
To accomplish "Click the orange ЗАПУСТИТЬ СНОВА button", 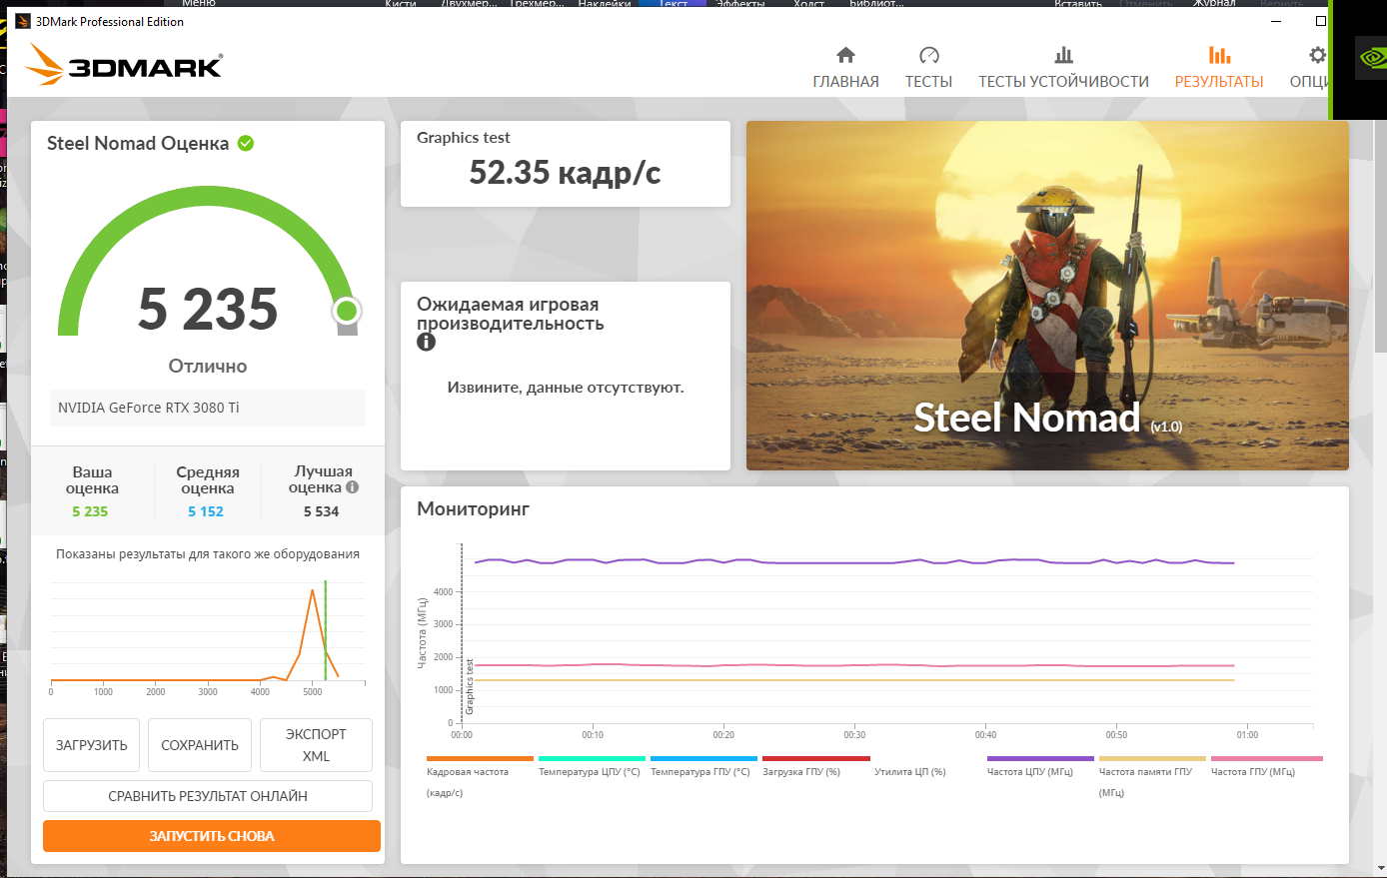I will pyautogui.click(x=212, y=836).
